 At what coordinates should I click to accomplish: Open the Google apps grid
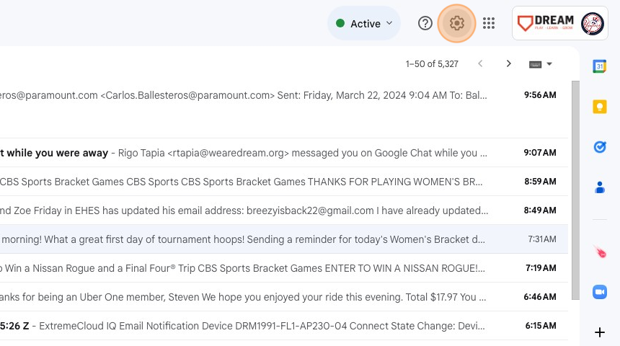point(489,23)
